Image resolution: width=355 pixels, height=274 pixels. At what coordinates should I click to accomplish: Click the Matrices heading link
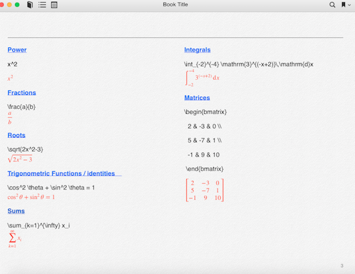coord(197,98)
